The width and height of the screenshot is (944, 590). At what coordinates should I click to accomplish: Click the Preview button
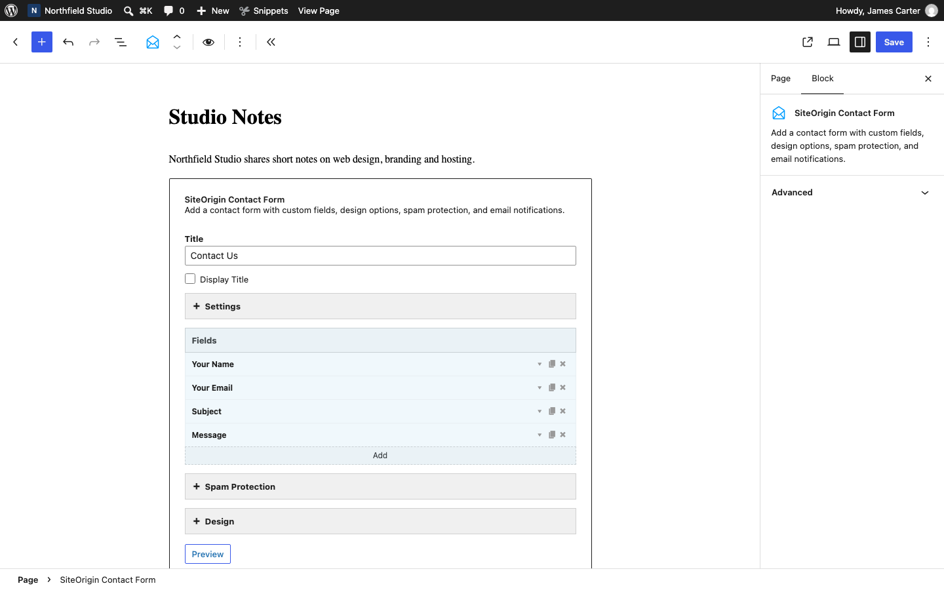[208, 554]
